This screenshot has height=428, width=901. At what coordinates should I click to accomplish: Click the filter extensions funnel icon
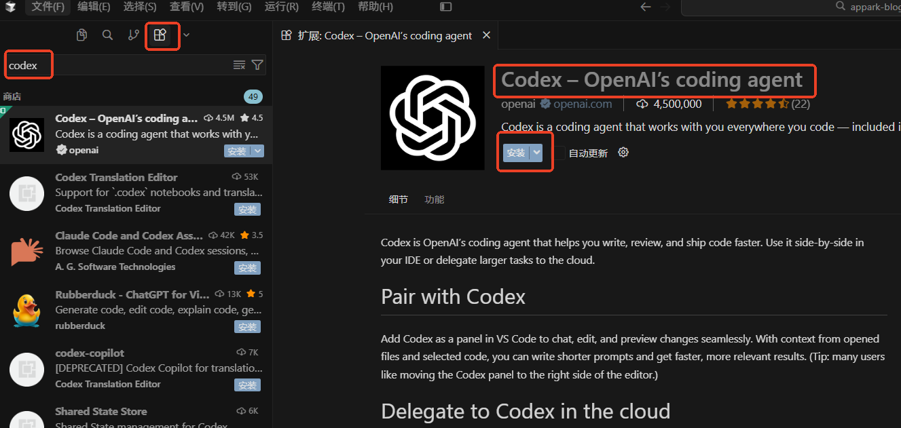[x=257, y=65]
